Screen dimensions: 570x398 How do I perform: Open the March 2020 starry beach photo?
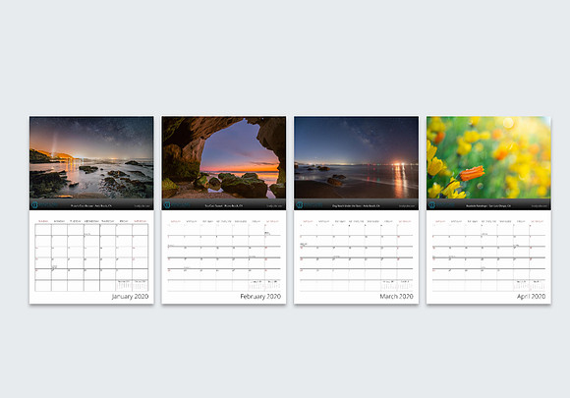(356, 157)
